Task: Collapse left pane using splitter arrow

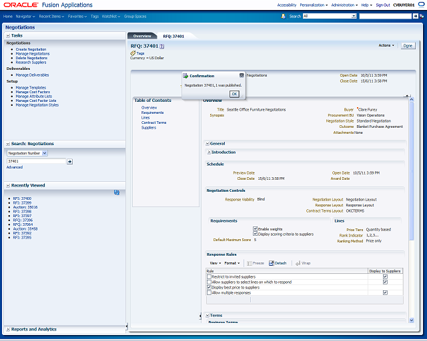Action: (127, 326)
